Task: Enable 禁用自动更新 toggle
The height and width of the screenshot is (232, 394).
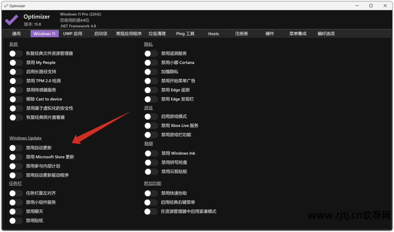Action: (x=16, y=148)
